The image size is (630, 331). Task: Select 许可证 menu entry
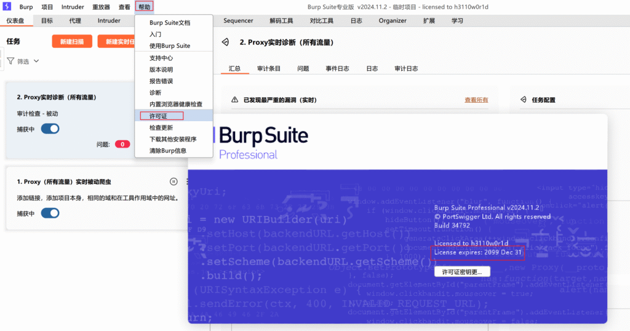pyautogui.click(x=174, y=116)
